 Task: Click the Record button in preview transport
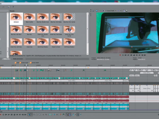click(x=120, y=55)
